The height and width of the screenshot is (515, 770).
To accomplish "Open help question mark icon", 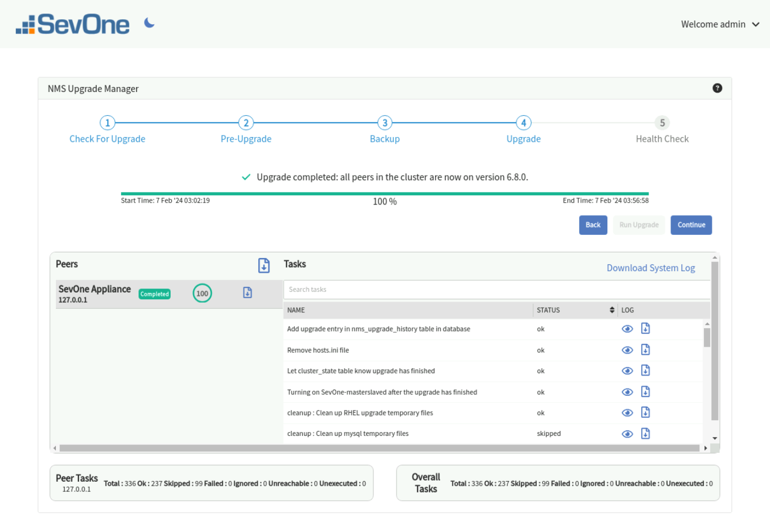I will click(x=717, y=88).
